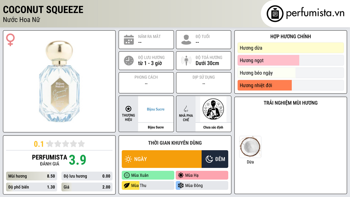Click the sun icon in Ngày bar

[128, 159]
